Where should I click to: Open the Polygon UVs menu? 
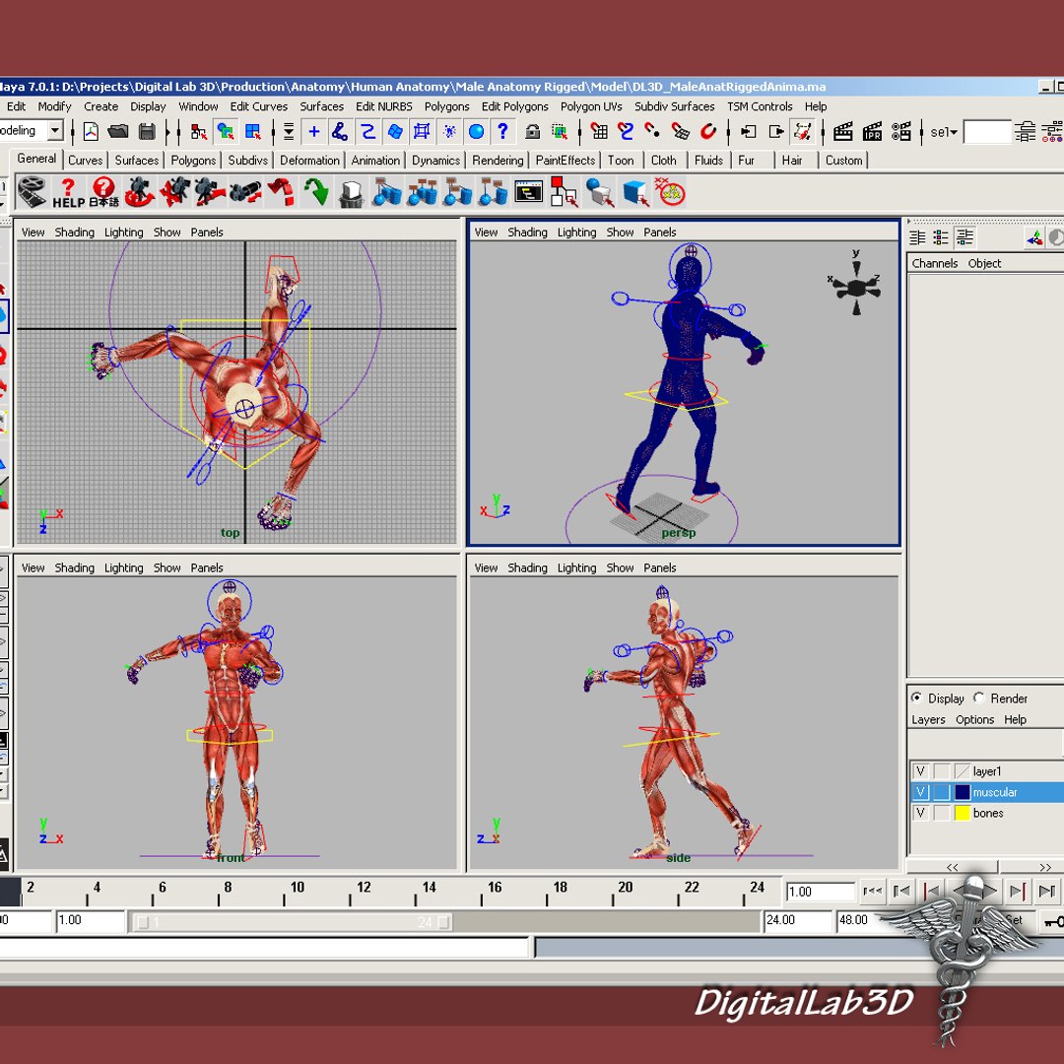591,106
